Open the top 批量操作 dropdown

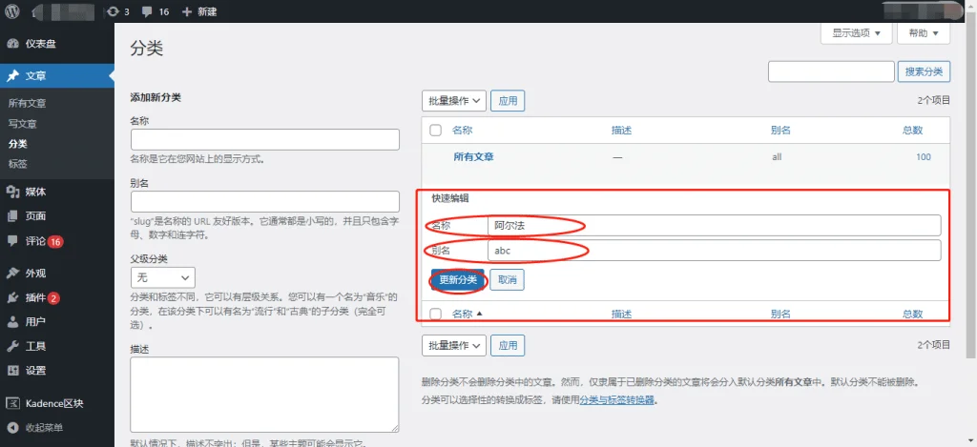pos(453,101)
